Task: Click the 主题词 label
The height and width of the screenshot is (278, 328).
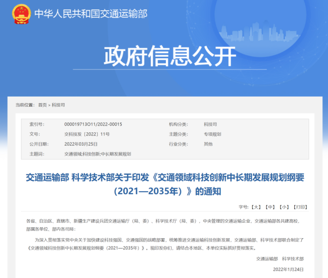Action: point(37,154)
